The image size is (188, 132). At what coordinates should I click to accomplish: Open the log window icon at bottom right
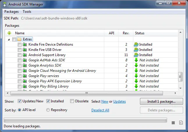(181, 122)
